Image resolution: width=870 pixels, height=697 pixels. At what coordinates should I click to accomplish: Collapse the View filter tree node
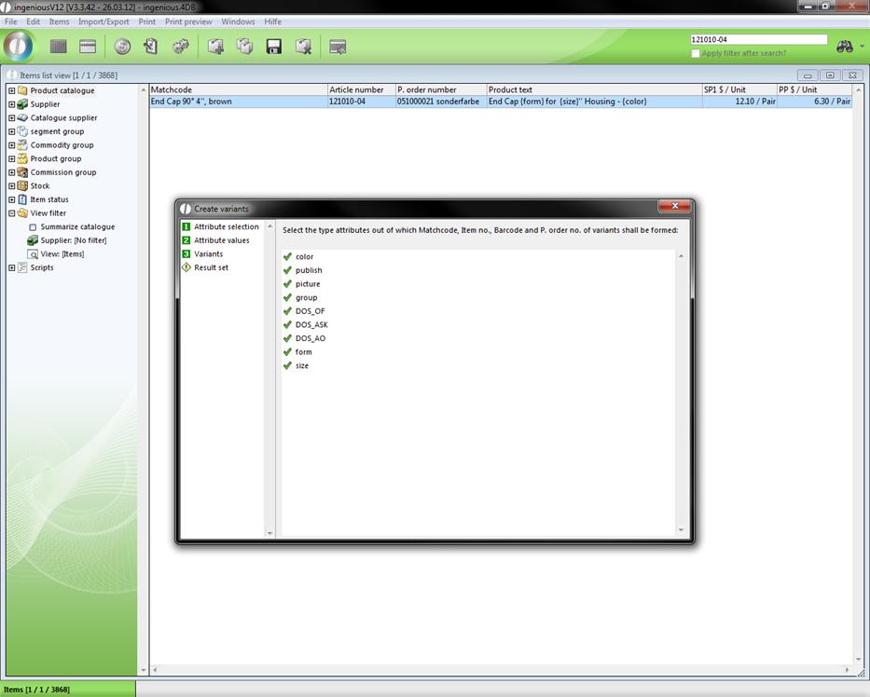(x=11, y=213)
